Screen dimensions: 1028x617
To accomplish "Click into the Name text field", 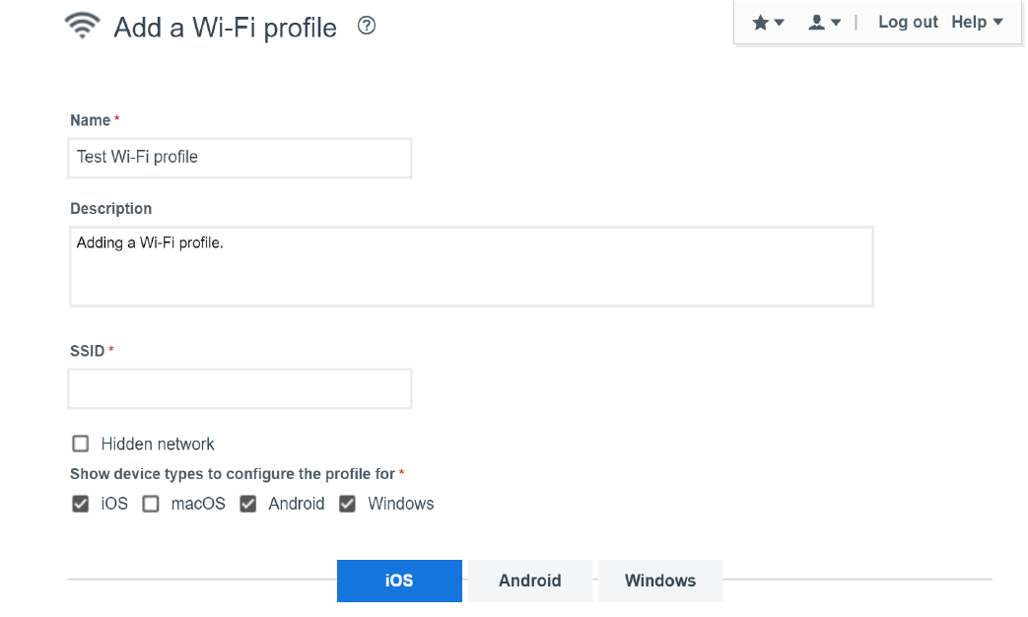I will (x=240, y=158).
